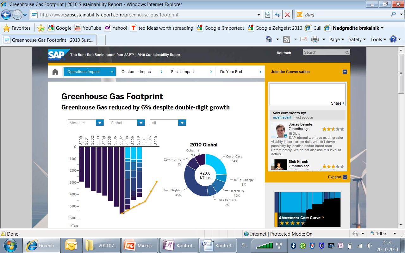Image resolution: width=405 pixels, height=253 pixels.
Task: Click the Help question mark icon
Action: click(393, 40)
